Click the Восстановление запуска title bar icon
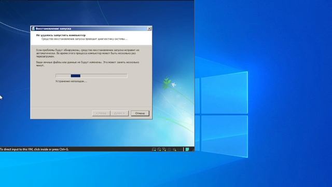332x187 pixels. pyautogui.click(x=33, y=29)
